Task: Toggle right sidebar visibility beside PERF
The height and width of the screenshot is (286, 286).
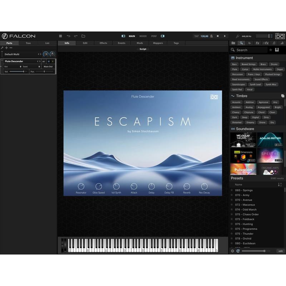Action: 163,36
